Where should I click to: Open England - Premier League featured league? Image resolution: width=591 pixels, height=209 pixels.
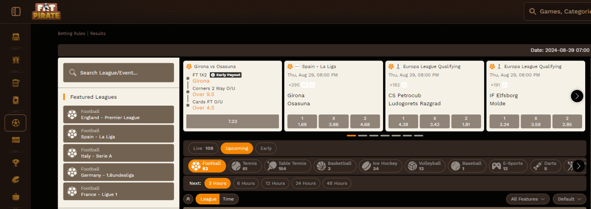pyautogui.click(x=119, y=114)
